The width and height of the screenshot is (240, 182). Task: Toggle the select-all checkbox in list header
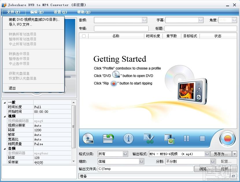pyautogui.click(x=84, y=36)
